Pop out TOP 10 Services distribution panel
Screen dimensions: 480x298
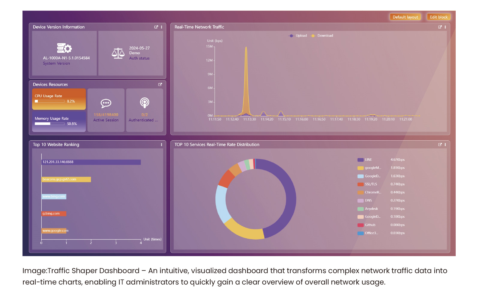(440, 145)
